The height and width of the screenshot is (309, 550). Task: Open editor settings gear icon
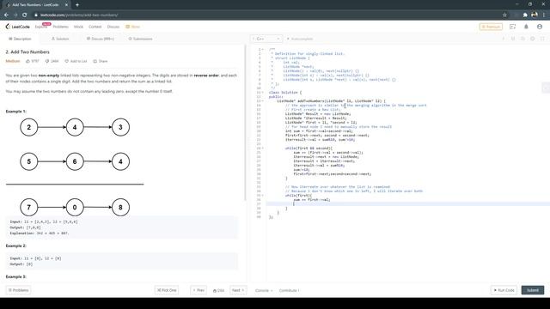533,39
